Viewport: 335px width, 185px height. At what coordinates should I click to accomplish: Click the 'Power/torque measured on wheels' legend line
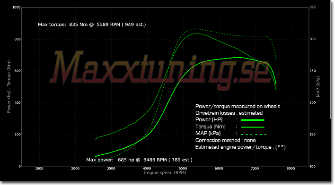tap(238, 106)
